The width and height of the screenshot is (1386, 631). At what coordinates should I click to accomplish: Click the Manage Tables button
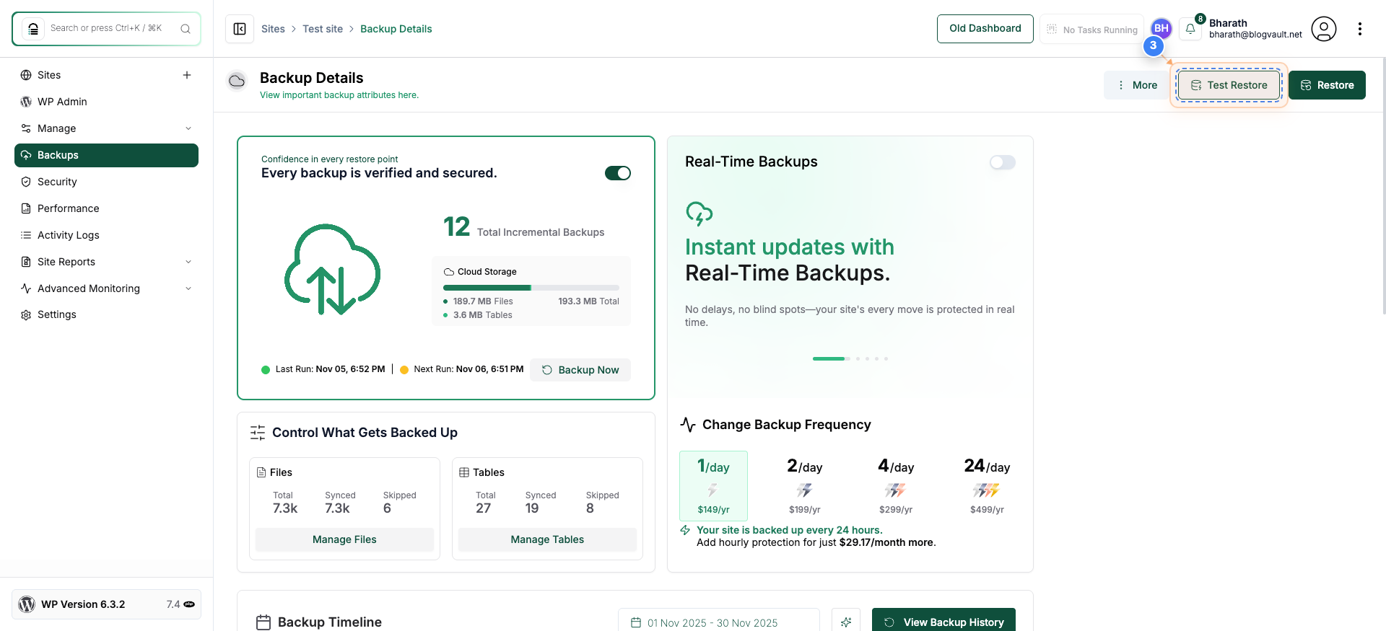coord(547,539)
